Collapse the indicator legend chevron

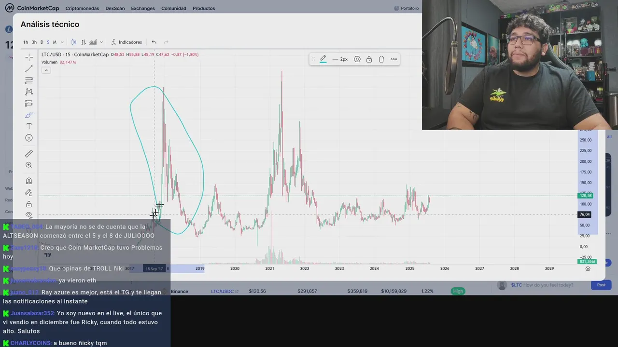point(46,70)
